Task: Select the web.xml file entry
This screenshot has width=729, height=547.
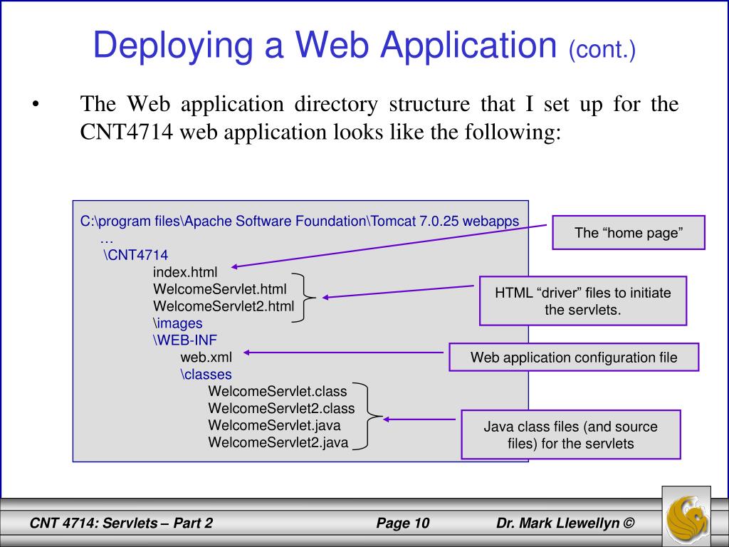Action: pyautogui.click(x=206, y=358)
